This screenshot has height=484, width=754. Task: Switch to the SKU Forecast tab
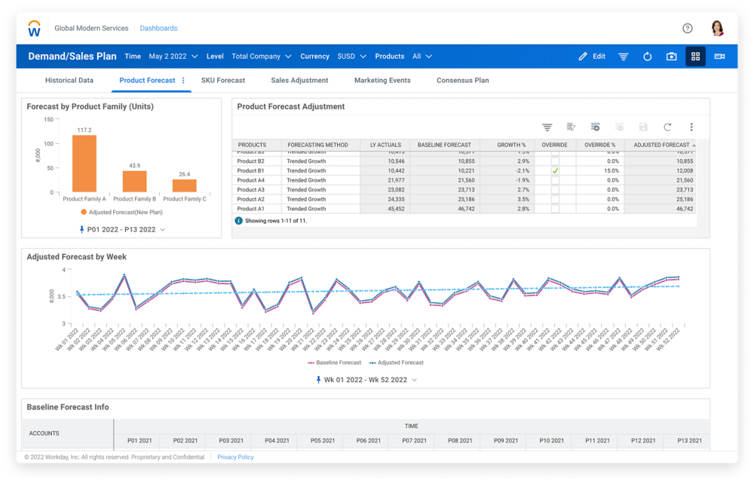[222, 80]
